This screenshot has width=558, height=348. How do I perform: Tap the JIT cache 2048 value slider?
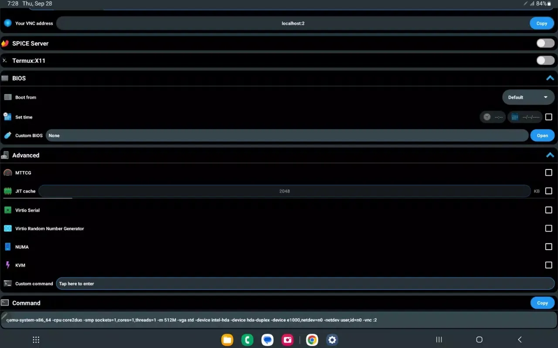(x=285, y=191)
